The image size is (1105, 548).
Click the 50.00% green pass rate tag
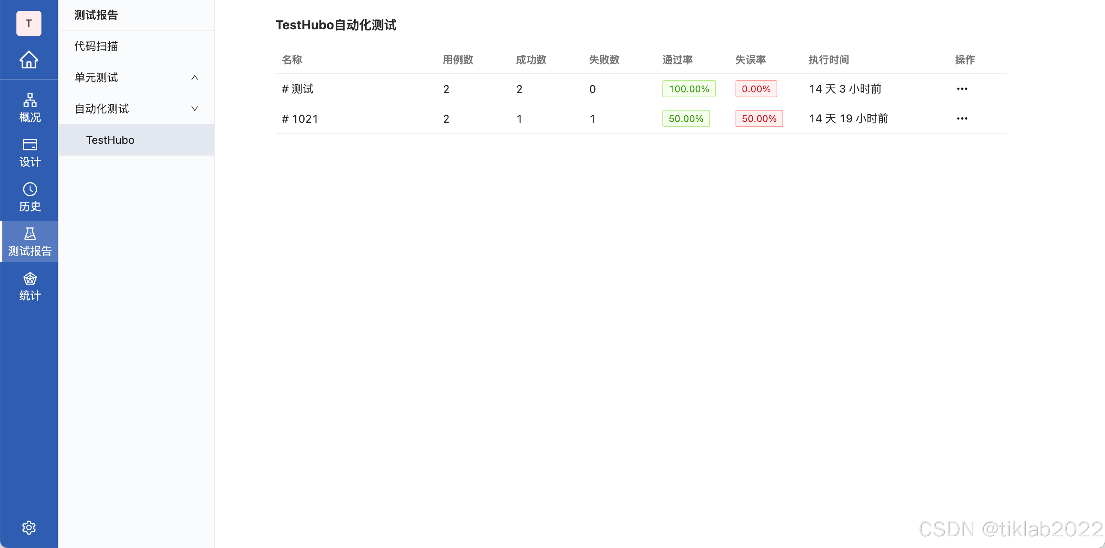pos(686,118)
